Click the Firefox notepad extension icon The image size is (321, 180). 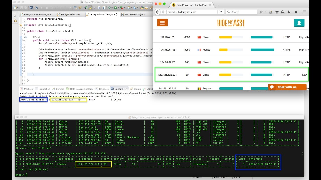271,12
